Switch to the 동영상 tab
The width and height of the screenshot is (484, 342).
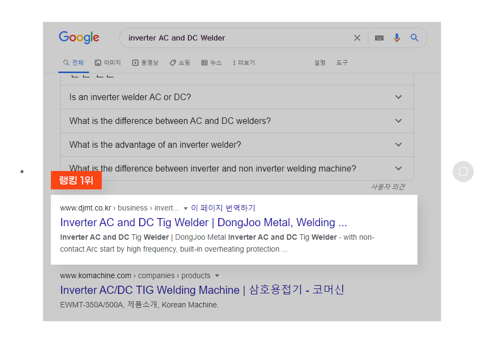pyautogui.click(x=145, y=63)
